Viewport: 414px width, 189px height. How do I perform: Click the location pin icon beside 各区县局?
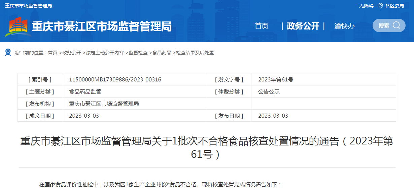click(x=381, y=6)
